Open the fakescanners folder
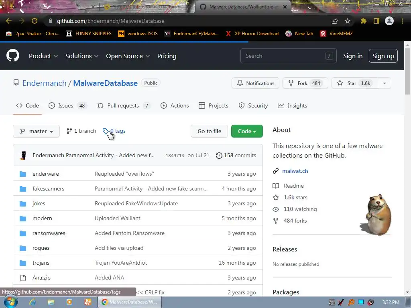411x308 pixels. click(48, 188)
